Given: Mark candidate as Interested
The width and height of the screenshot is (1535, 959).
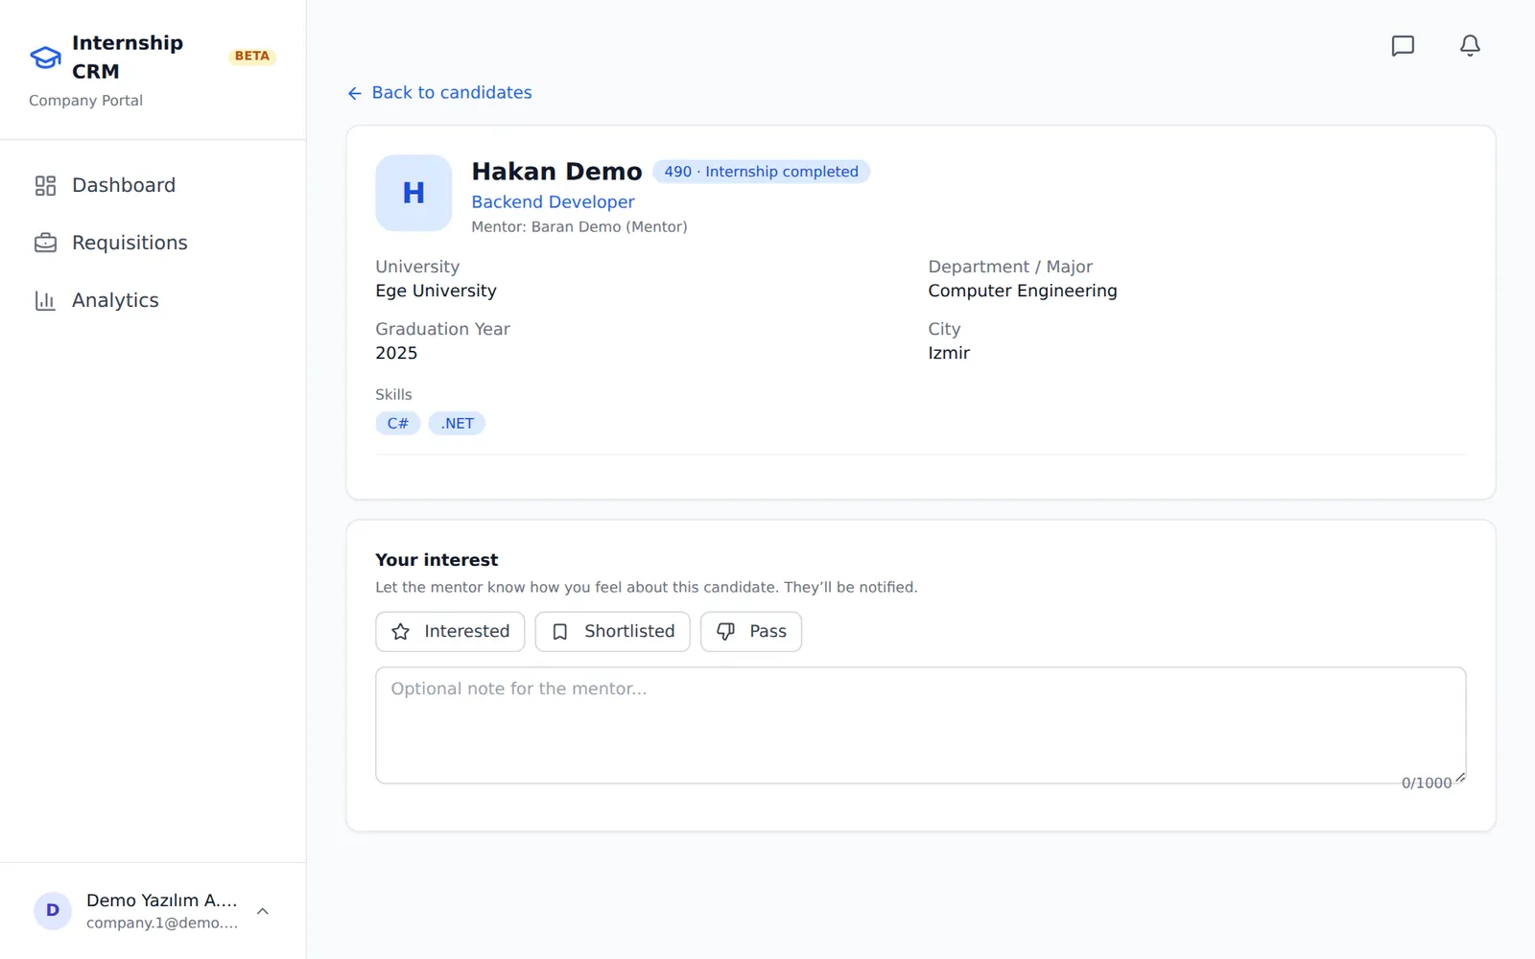Looking at the screenshot, I should click(450, 632).
